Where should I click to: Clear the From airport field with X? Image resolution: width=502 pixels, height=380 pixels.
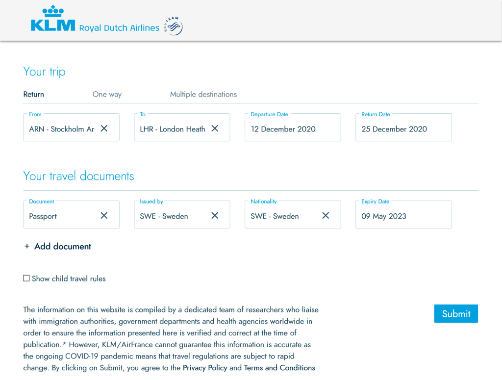tap(104, 128)
